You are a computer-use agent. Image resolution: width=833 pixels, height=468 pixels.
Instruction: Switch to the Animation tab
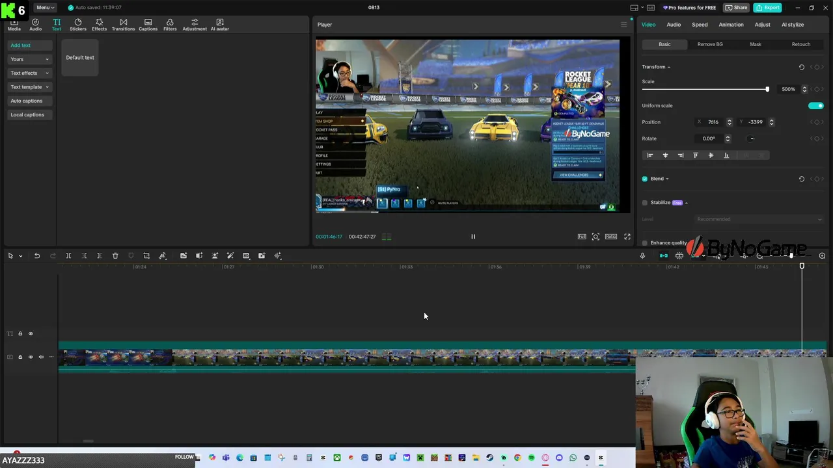tap(731, 25)
